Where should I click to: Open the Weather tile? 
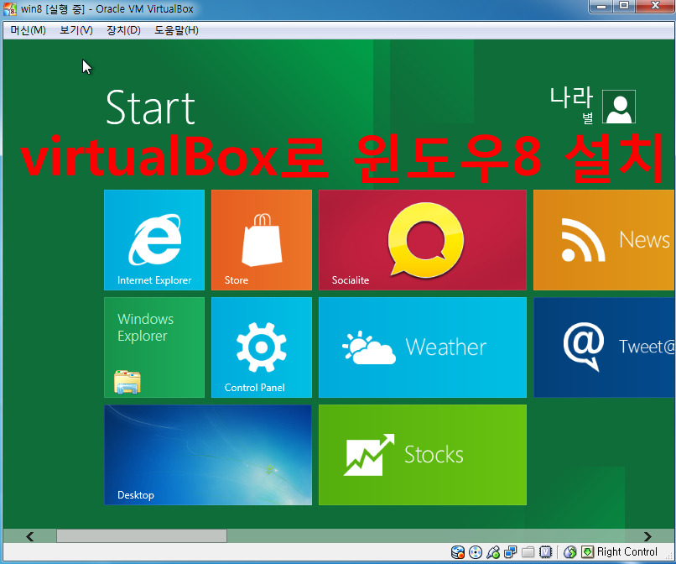tap(422, 347)
